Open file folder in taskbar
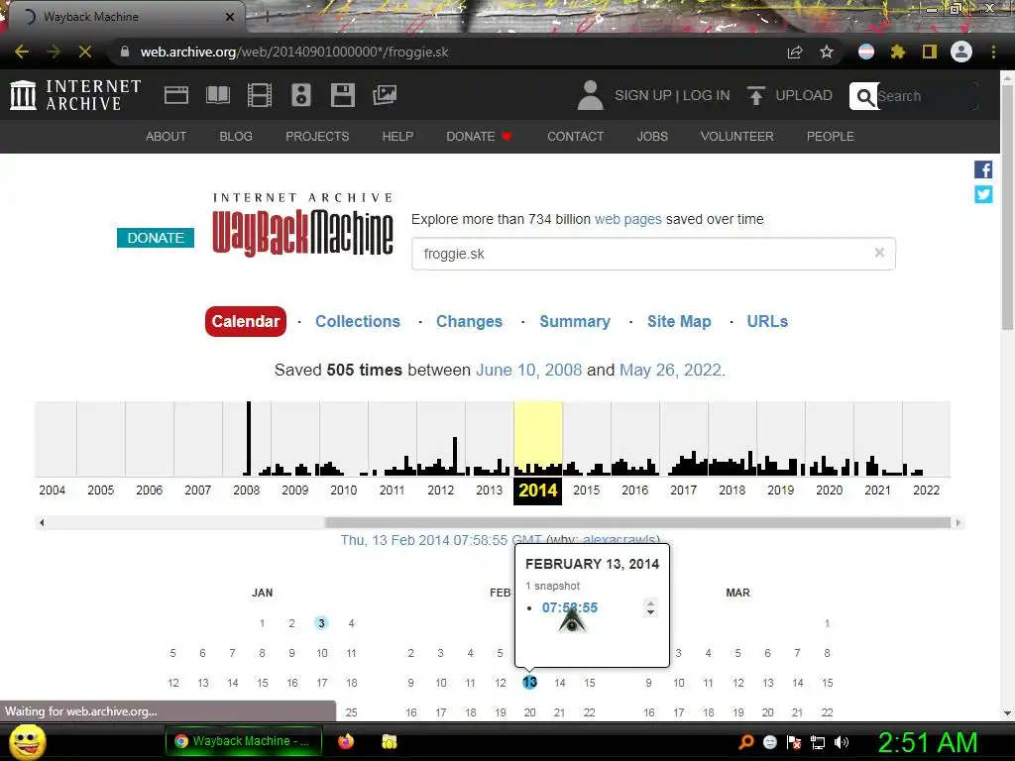The image size is (1015, 761). pyautogui.click(x=389, y=741)
